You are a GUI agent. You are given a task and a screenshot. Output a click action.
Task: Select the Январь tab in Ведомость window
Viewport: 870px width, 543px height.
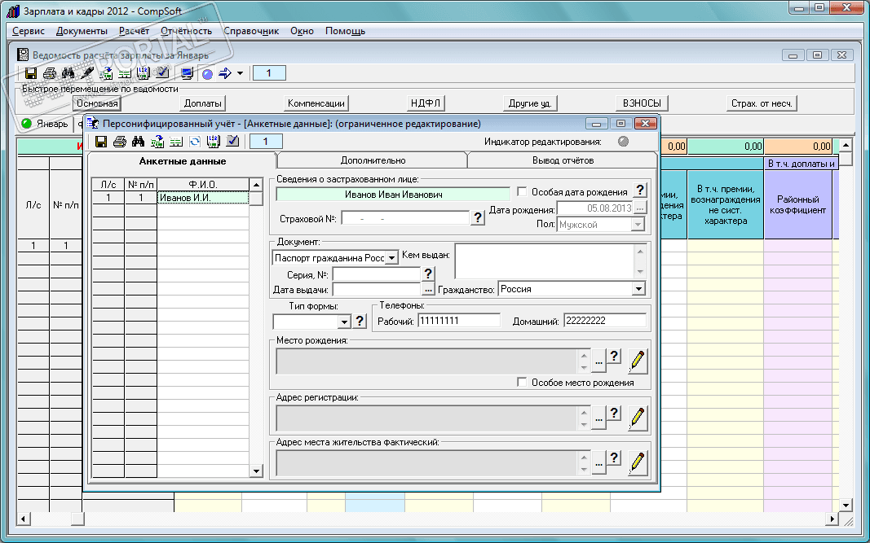(x=46, y=124)
